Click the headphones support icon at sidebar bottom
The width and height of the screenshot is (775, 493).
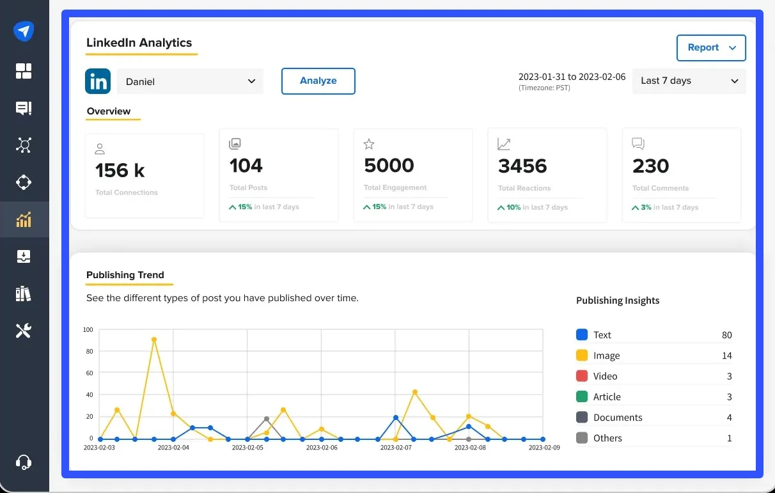(x=24, y=462)
